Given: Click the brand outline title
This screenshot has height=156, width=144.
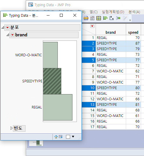Looking at the screenshot, I should pos(21,35).
